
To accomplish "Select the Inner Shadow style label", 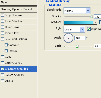I will click(14, 21).
